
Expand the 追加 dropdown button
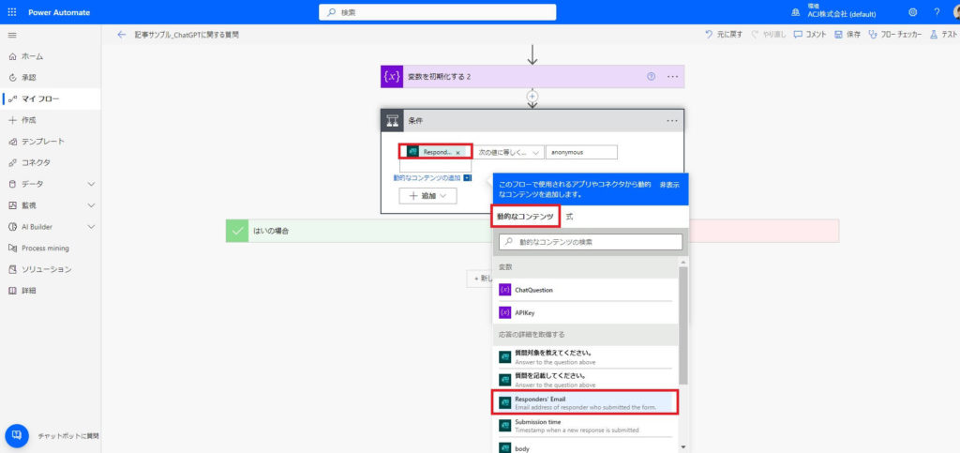click(x=427, y=196)
